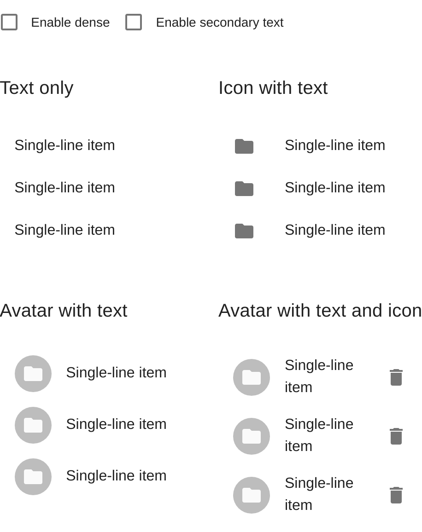
Task: Enable the dense checkbox
Action: 9,22
